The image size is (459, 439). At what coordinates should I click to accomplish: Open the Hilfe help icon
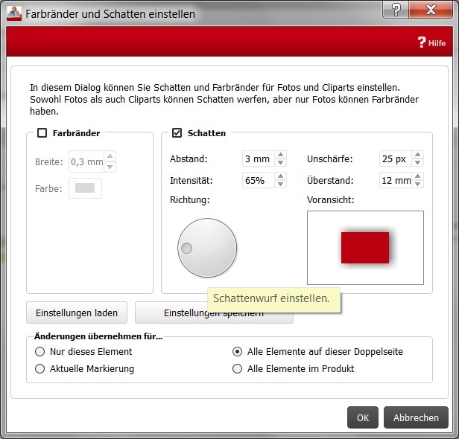click(431, 42)
